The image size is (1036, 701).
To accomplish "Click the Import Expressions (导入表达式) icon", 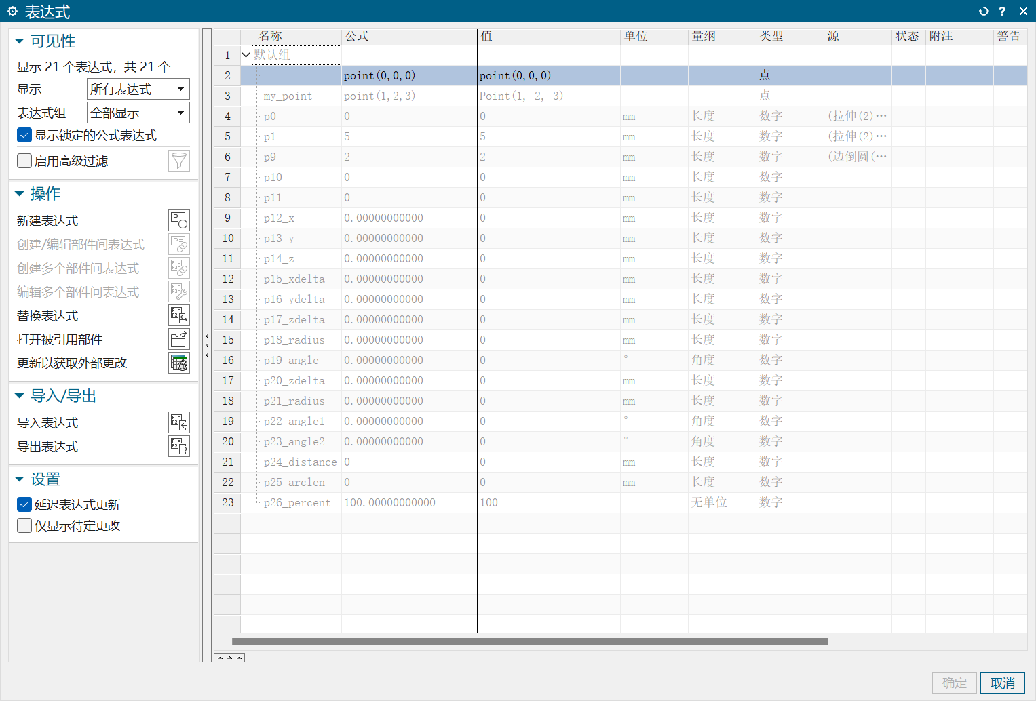I will (x=179, y=422).
